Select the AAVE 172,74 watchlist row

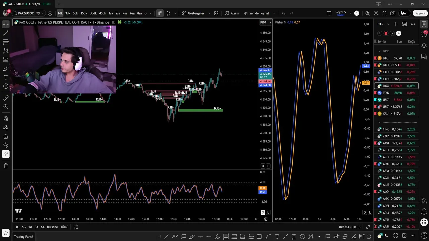click(x=396, y=143)
